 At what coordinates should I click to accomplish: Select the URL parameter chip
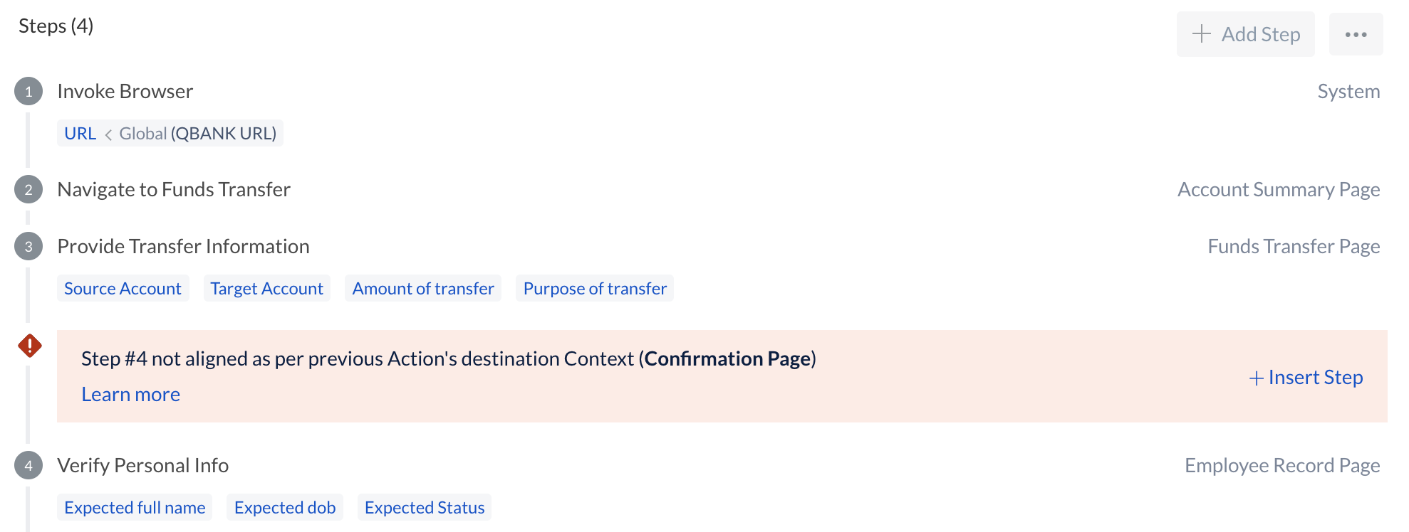point(170,133)
